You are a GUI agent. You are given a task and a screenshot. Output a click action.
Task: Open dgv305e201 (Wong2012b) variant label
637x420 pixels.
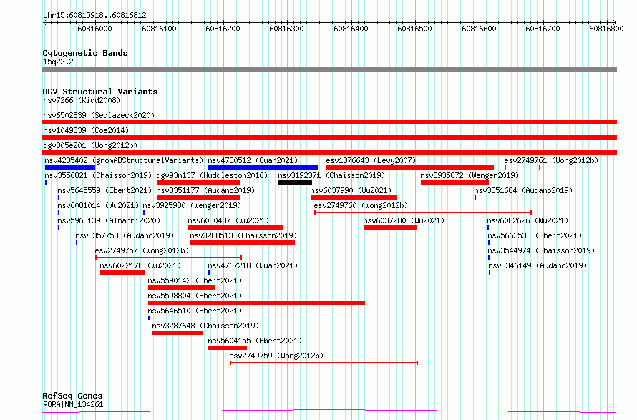click(90, 145)
